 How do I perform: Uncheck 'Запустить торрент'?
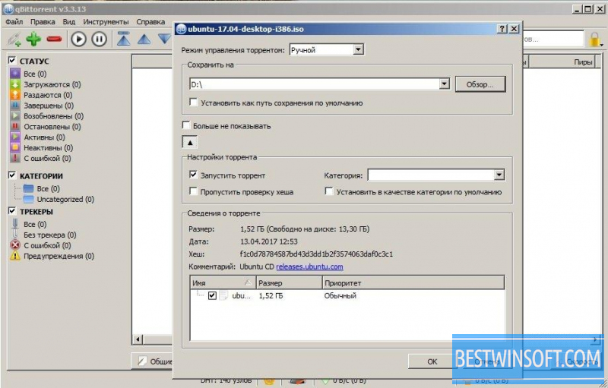click(x=193, y=175)
